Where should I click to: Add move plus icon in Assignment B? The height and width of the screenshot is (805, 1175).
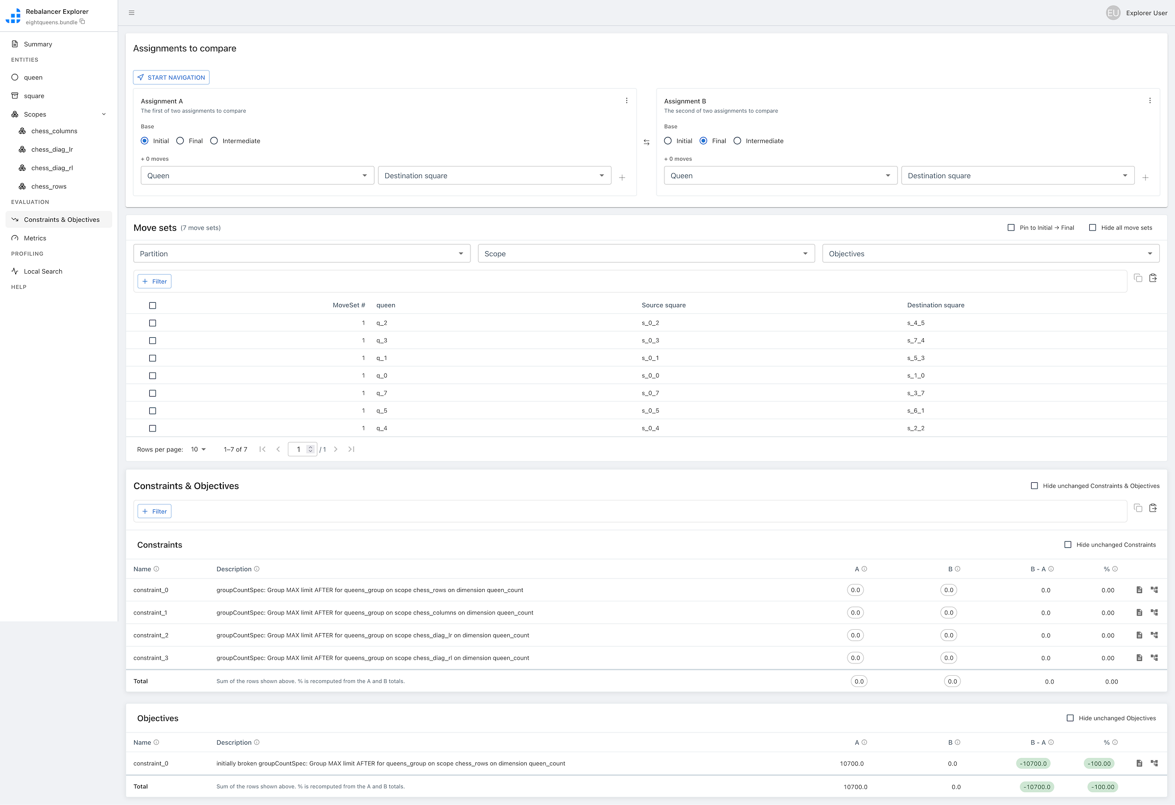1145,177
